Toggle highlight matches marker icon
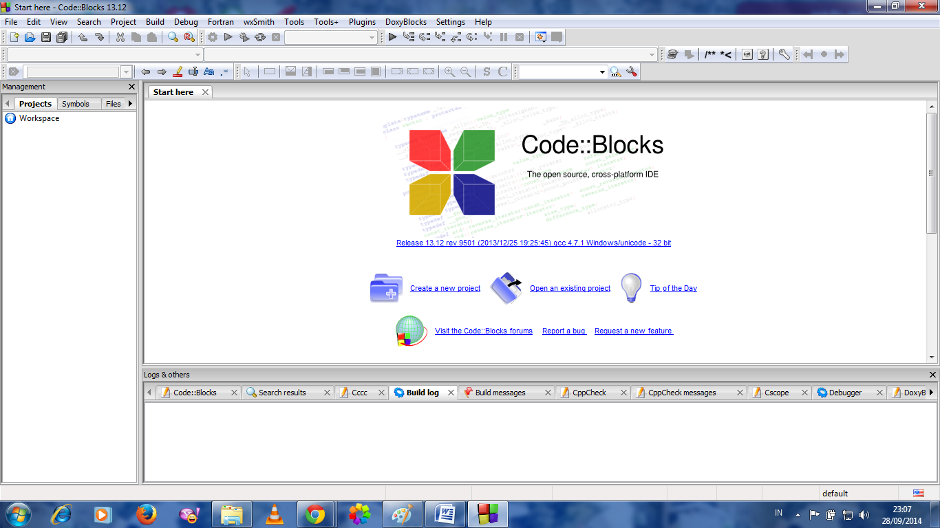Image resolution: width=940 pixels, height=528 pixels. [178, 71]
